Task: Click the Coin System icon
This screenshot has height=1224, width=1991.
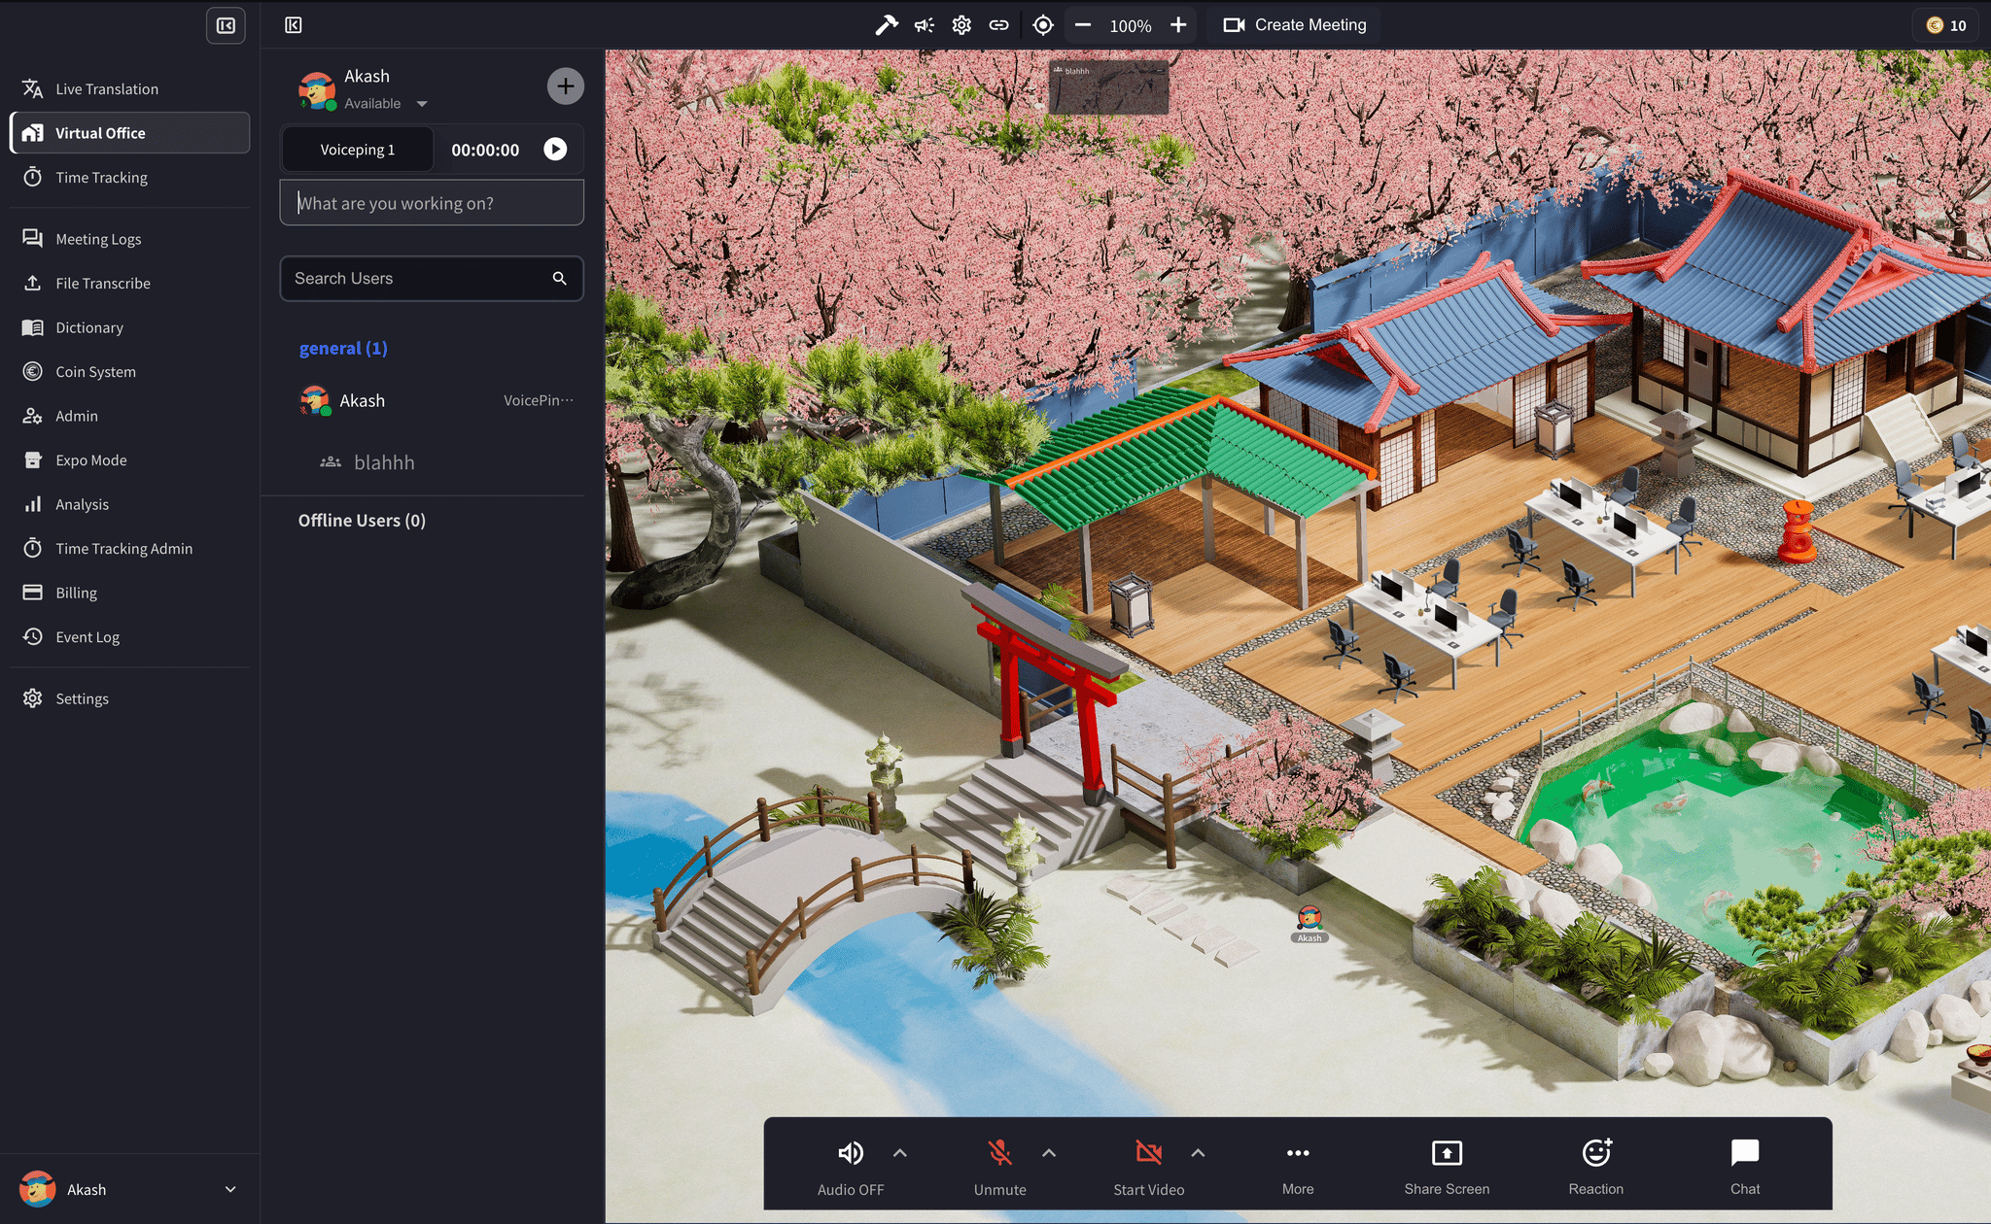Action: coord(32,371)
